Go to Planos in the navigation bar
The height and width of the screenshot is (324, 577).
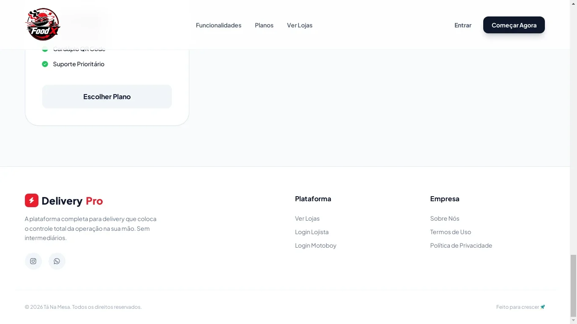[x=264, y=25]
